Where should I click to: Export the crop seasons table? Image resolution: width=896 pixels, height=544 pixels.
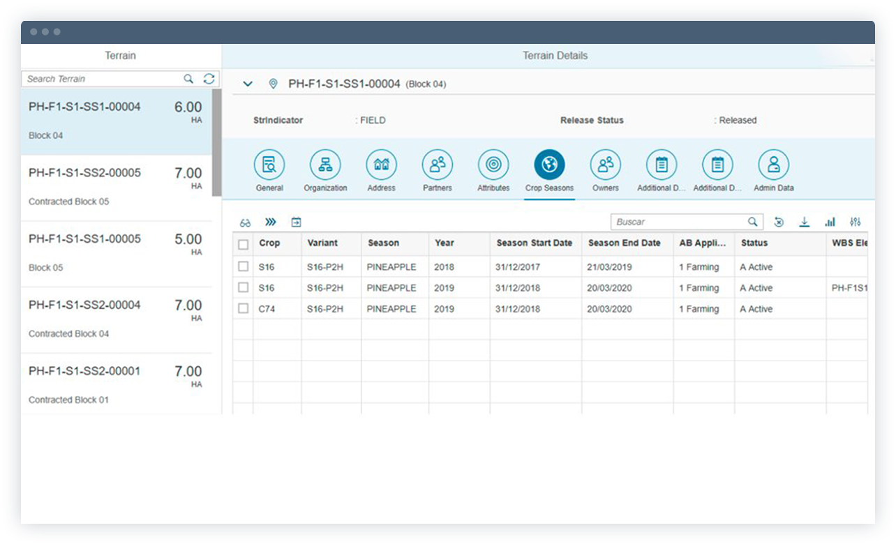[x=805, y=221]
